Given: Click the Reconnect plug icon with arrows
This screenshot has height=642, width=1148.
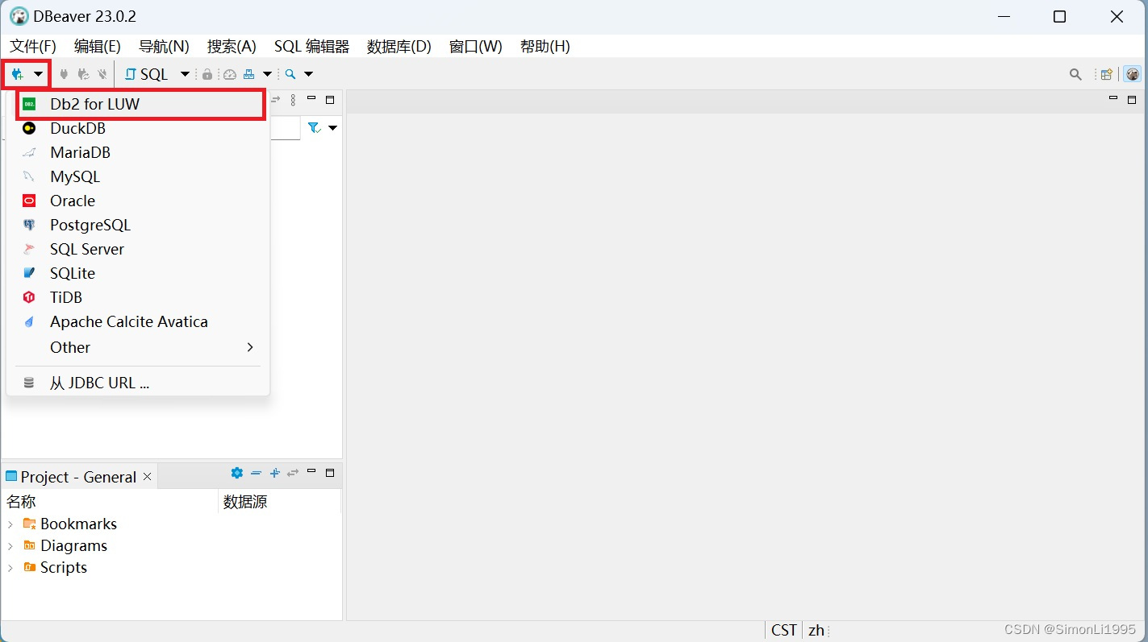Looking at the screenshot, I should tap(83, 74).
